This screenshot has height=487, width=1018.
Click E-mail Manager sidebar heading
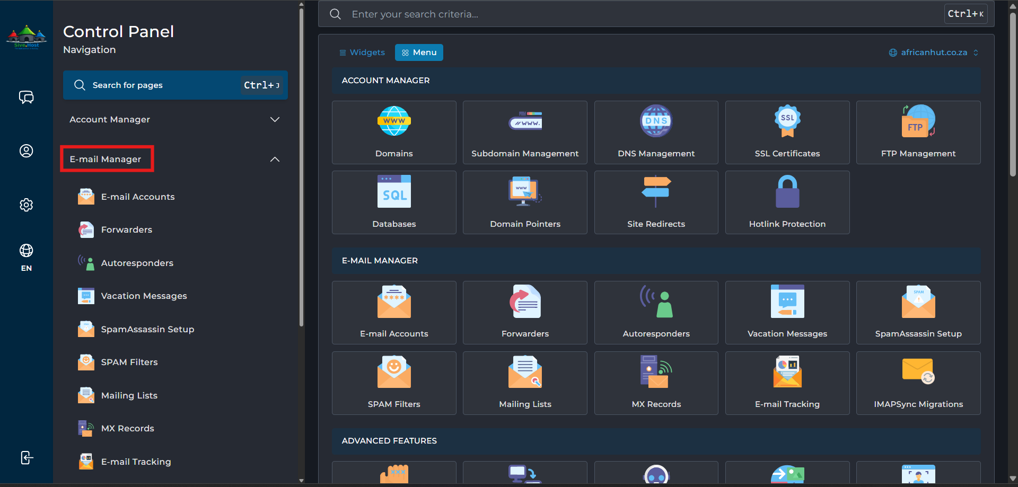pos(106,160)
